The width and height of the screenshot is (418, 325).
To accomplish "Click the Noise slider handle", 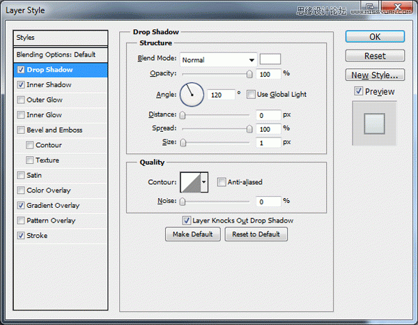I will [x=183, y=202].
